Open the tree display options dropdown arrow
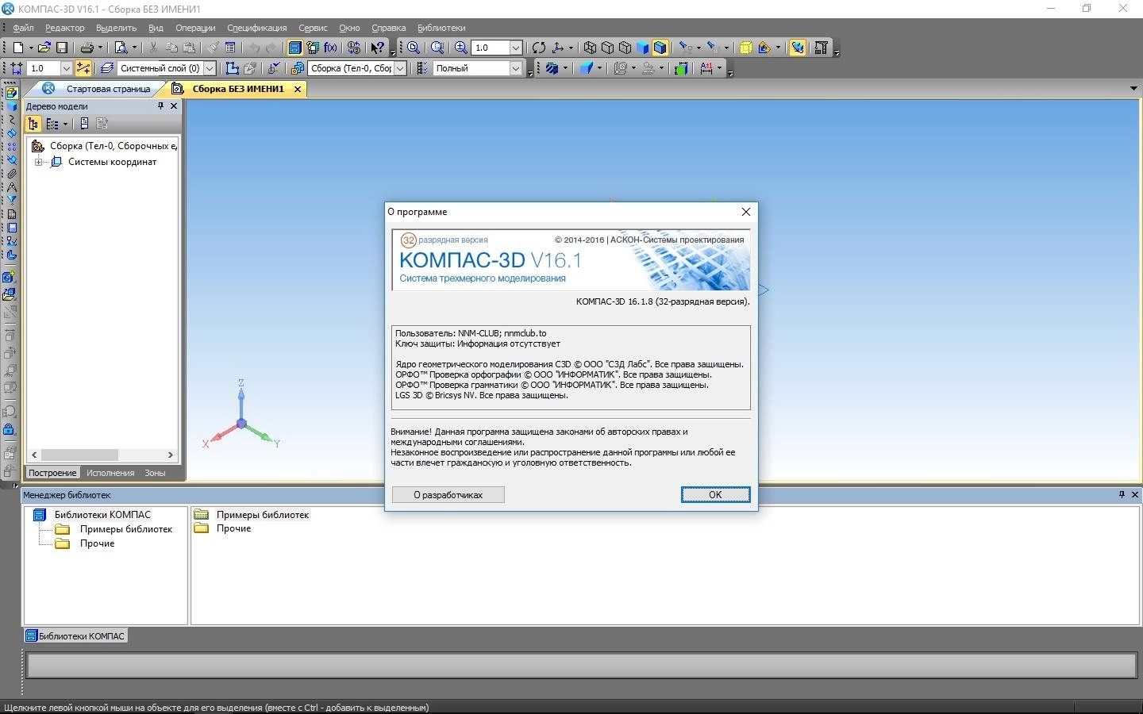Viewport: 1143px width, 714px height. pyautogui.click(x=65, y=124)
